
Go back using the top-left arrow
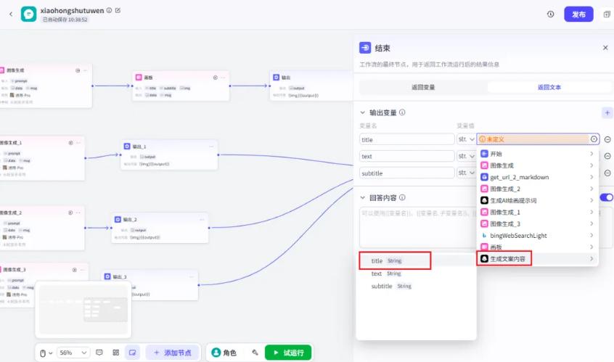pos(11,14)
